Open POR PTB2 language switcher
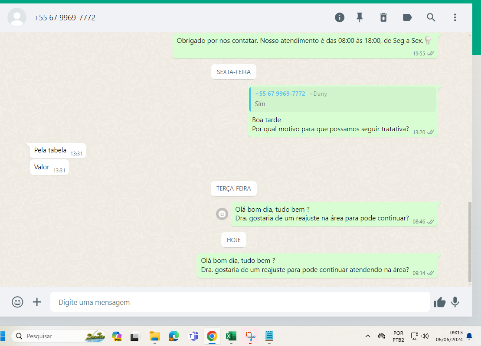This screenshot has width=481, height=346. (x=398, y=336)
